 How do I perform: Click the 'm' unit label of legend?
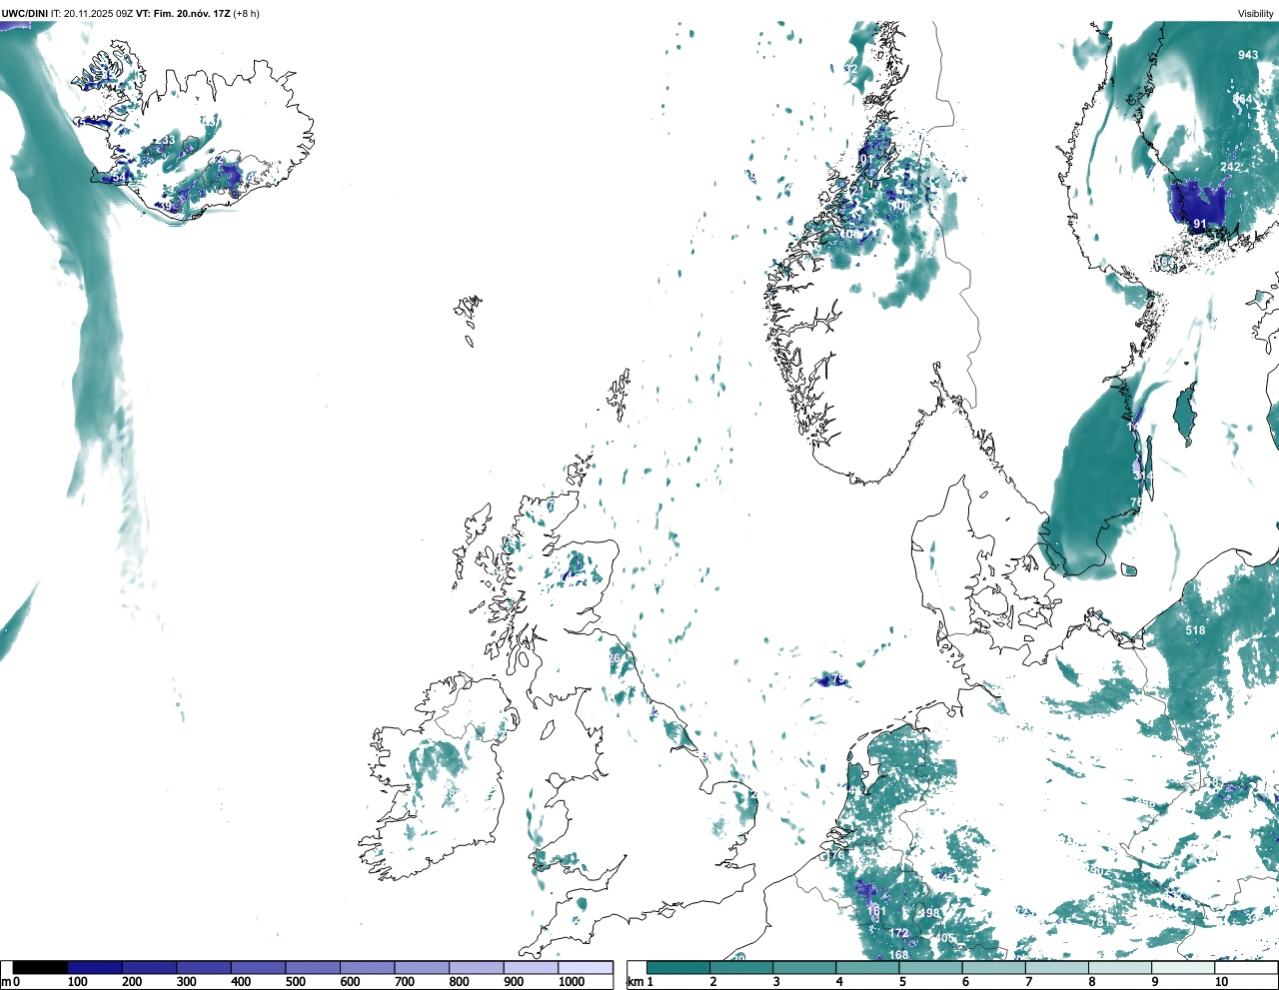pos(6,982)
